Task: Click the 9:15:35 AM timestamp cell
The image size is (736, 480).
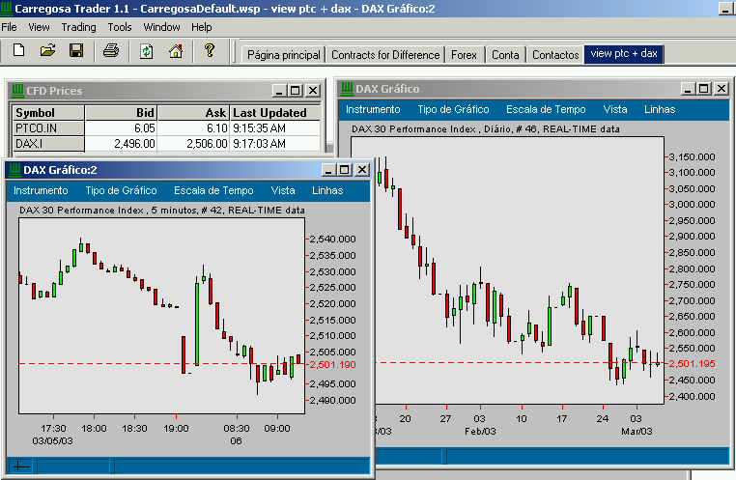Action: [275, 128]
